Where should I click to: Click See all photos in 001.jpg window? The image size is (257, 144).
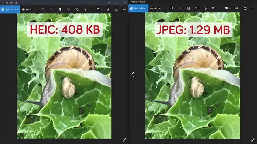[138, 8]
